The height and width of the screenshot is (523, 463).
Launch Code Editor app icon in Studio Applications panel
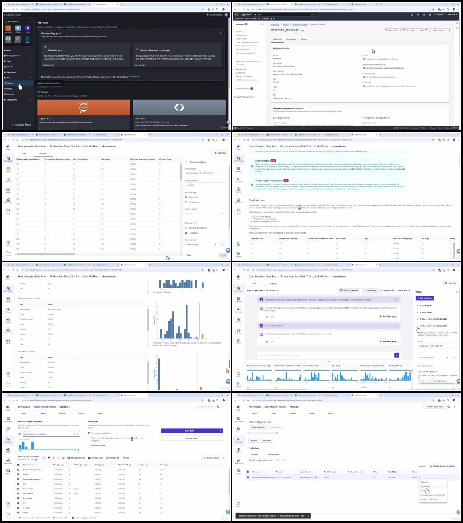(8, 39)
